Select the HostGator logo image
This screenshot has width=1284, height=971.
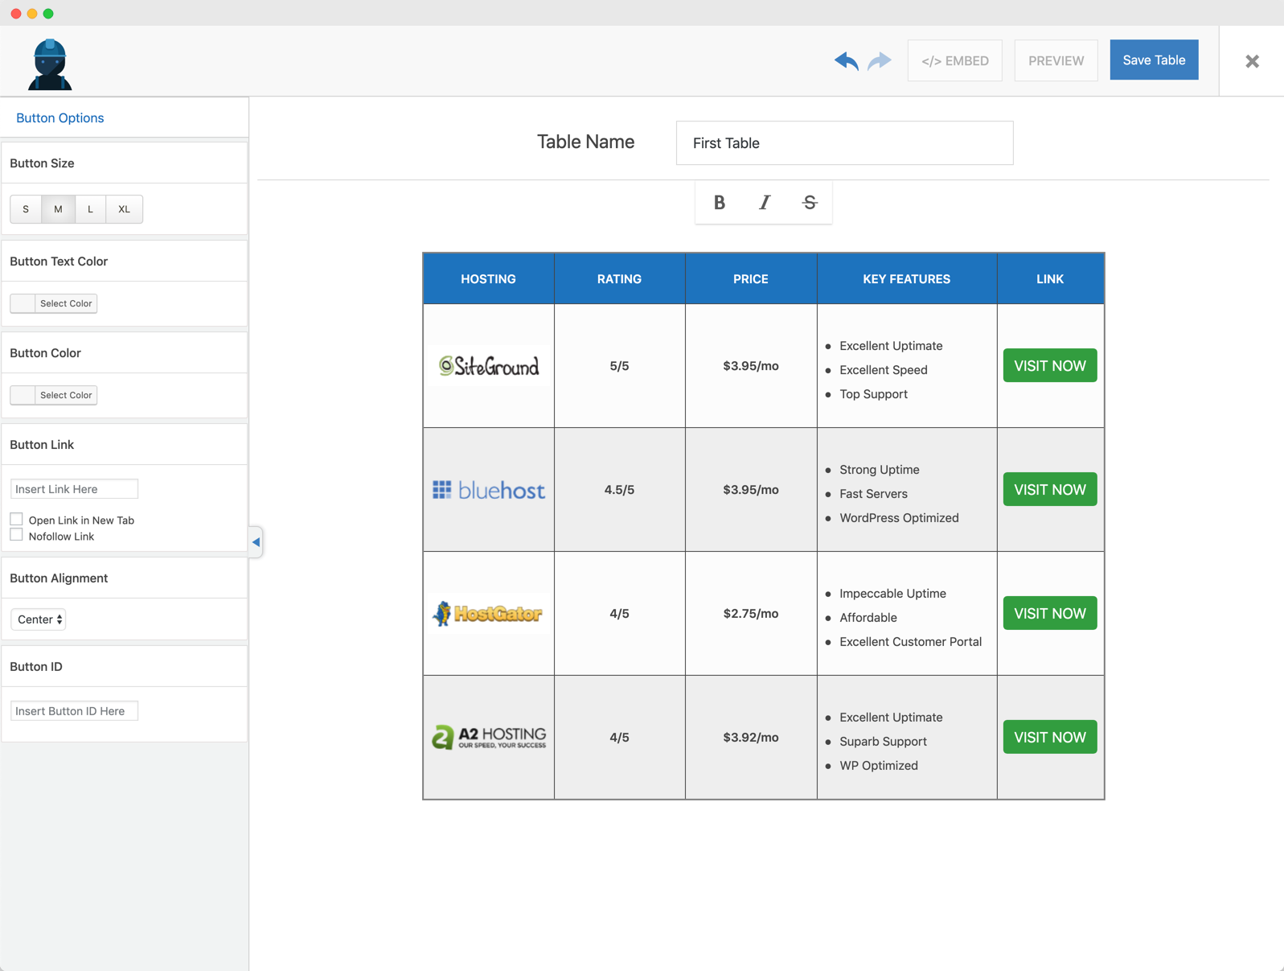click(489, 614)
